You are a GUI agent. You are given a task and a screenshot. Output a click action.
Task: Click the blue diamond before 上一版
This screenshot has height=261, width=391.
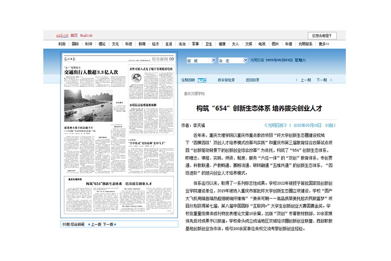[89, 225]
